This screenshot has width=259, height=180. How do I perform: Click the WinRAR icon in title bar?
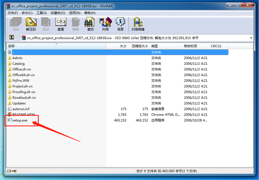point(8,6)
